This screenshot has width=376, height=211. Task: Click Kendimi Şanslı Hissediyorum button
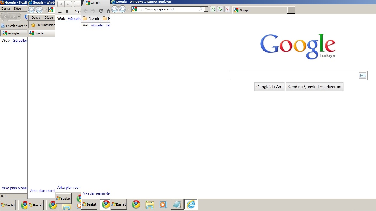[314, 87]
